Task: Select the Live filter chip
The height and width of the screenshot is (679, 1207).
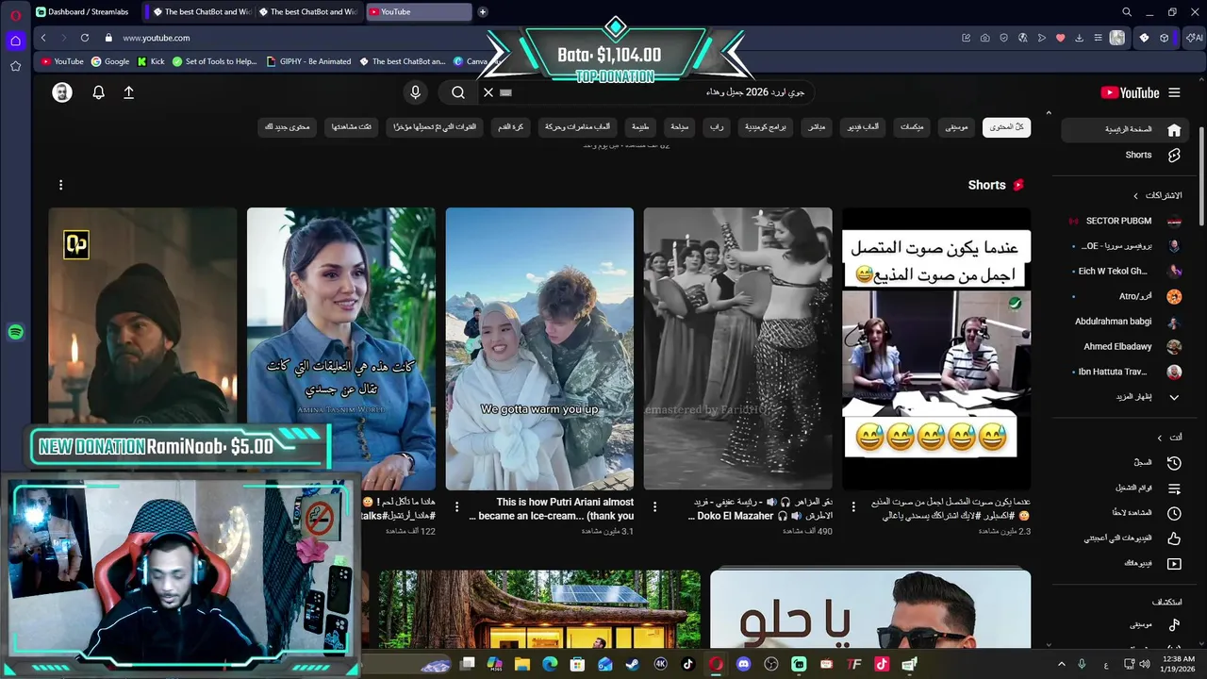Action: coord(817,127)
